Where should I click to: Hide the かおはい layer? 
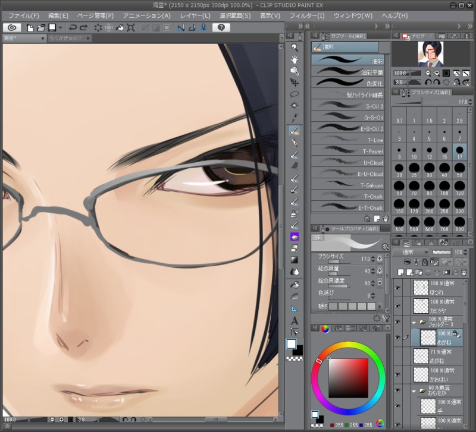tap(397, 375)
